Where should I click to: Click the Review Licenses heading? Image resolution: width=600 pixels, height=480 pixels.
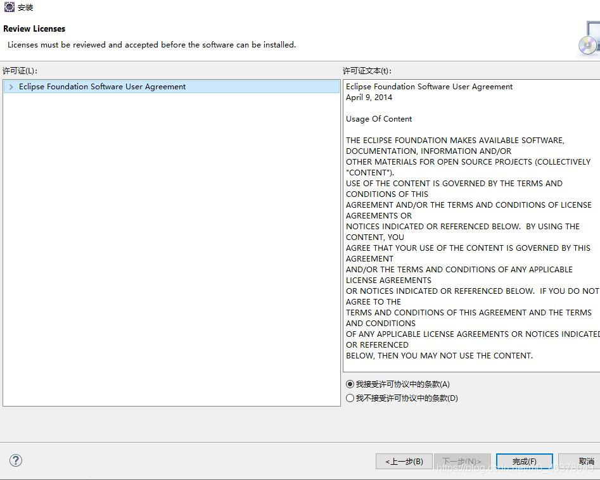34,28
